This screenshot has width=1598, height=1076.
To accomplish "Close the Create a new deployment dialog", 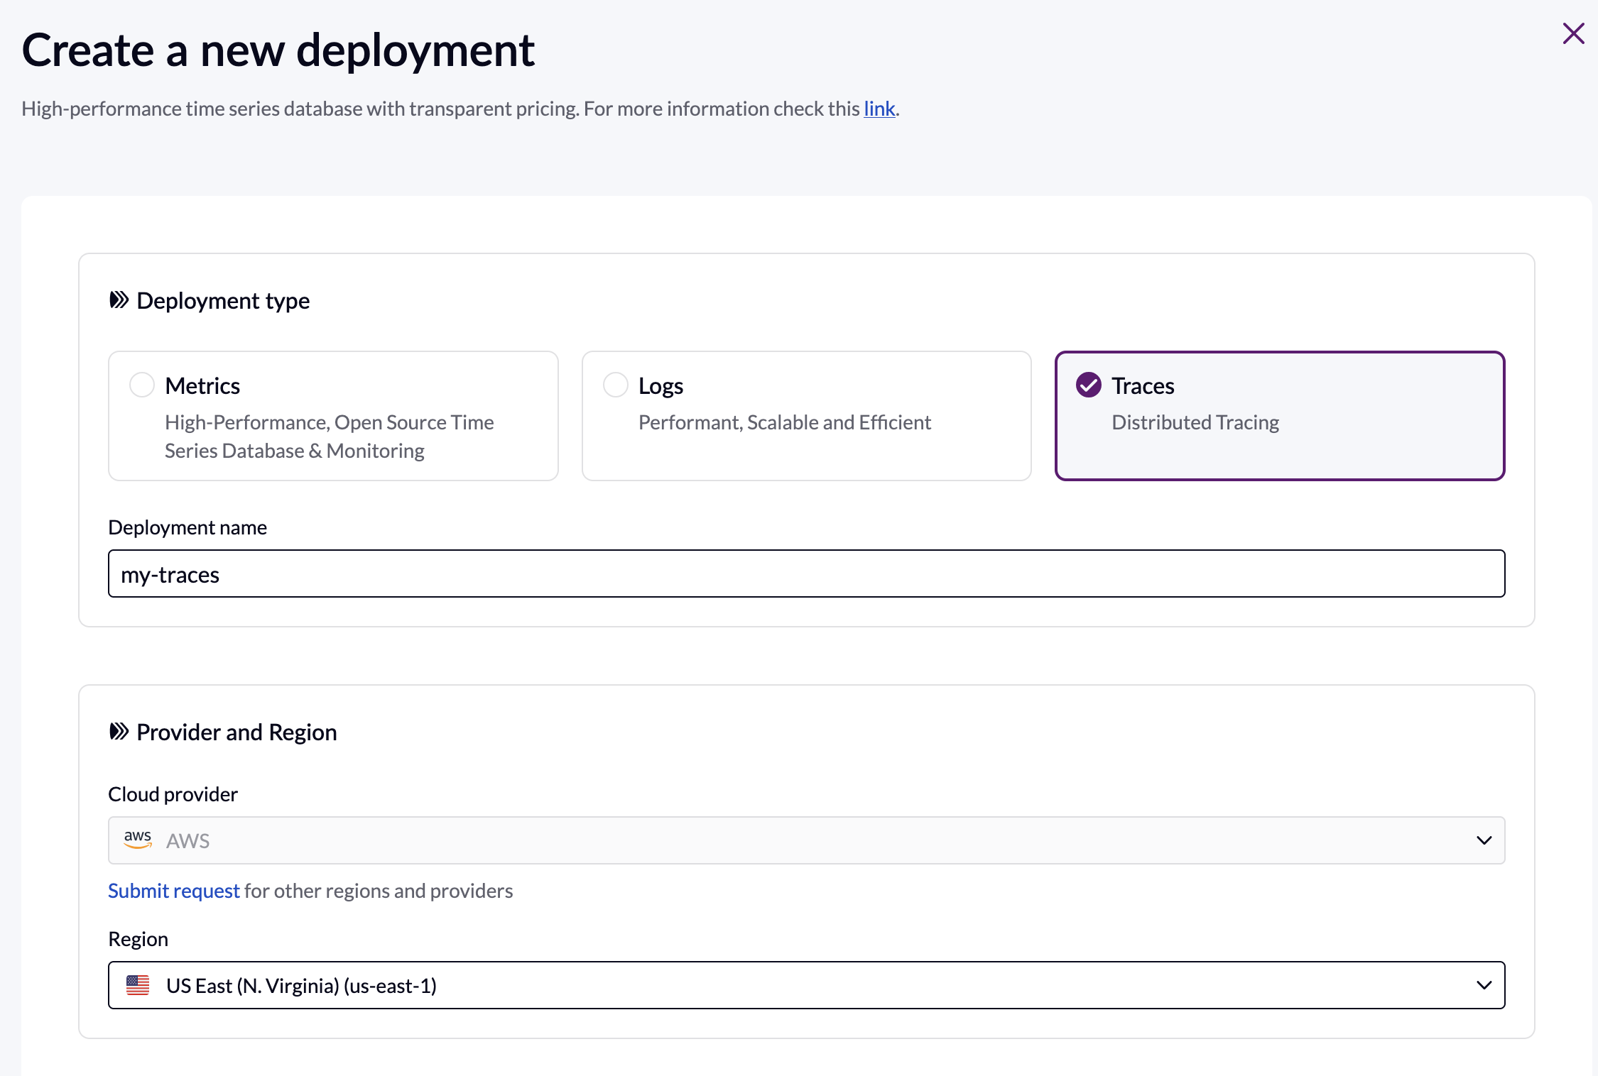I will coord(1573,33).
